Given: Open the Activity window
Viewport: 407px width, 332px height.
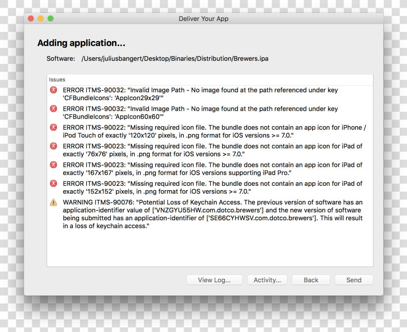Looking at the screenshot, I should (267, 280).
